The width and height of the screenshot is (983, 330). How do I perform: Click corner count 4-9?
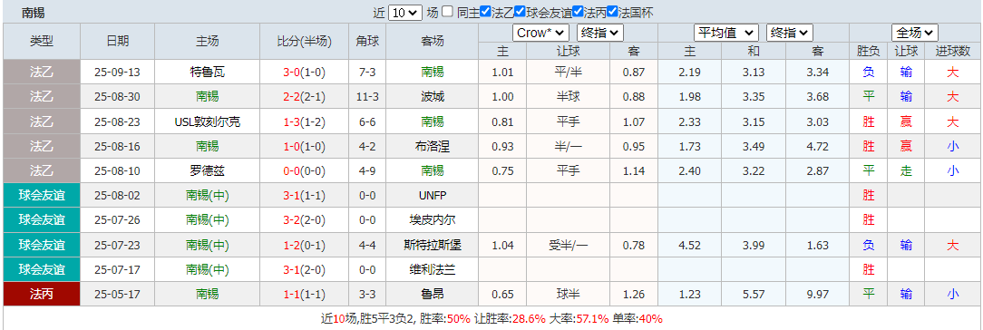pos(368,170)
